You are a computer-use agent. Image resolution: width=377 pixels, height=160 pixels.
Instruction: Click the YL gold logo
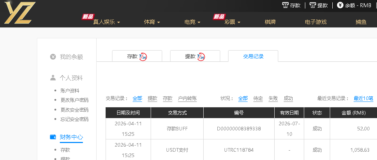20,13
